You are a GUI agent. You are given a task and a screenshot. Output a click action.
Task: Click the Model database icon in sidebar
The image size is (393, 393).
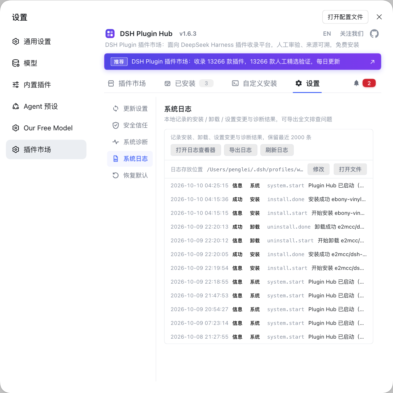tap(16, 63)
